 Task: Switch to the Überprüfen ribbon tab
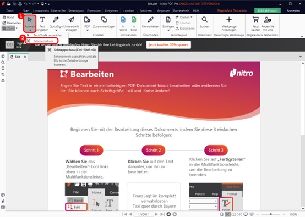(58, 10)
